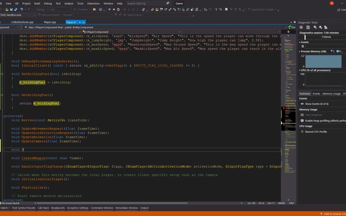The width and height of the screenshot is (346, 216).
Task: Restart the debugger
Action: (118, 9)
